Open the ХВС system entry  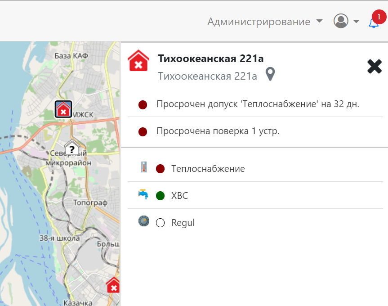[179, 196]
